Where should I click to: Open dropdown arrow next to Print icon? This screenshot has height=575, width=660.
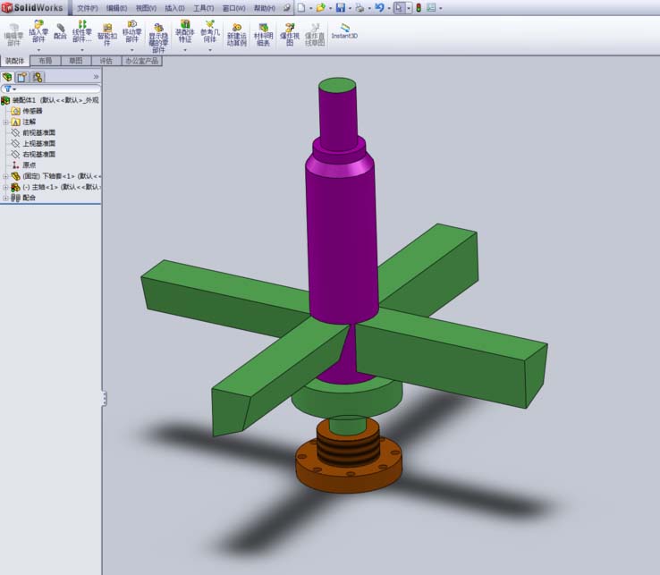coord(369,8)
